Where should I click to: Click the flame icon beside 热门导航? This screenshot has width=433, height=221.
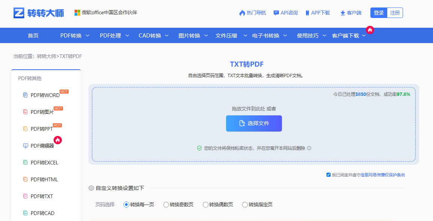(242, 13)
